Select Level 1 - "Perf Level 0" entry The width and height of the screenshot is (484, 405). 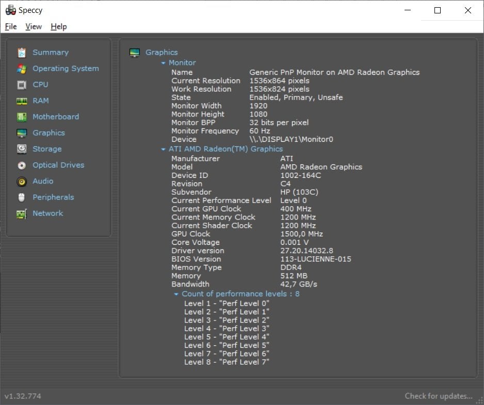227,303
